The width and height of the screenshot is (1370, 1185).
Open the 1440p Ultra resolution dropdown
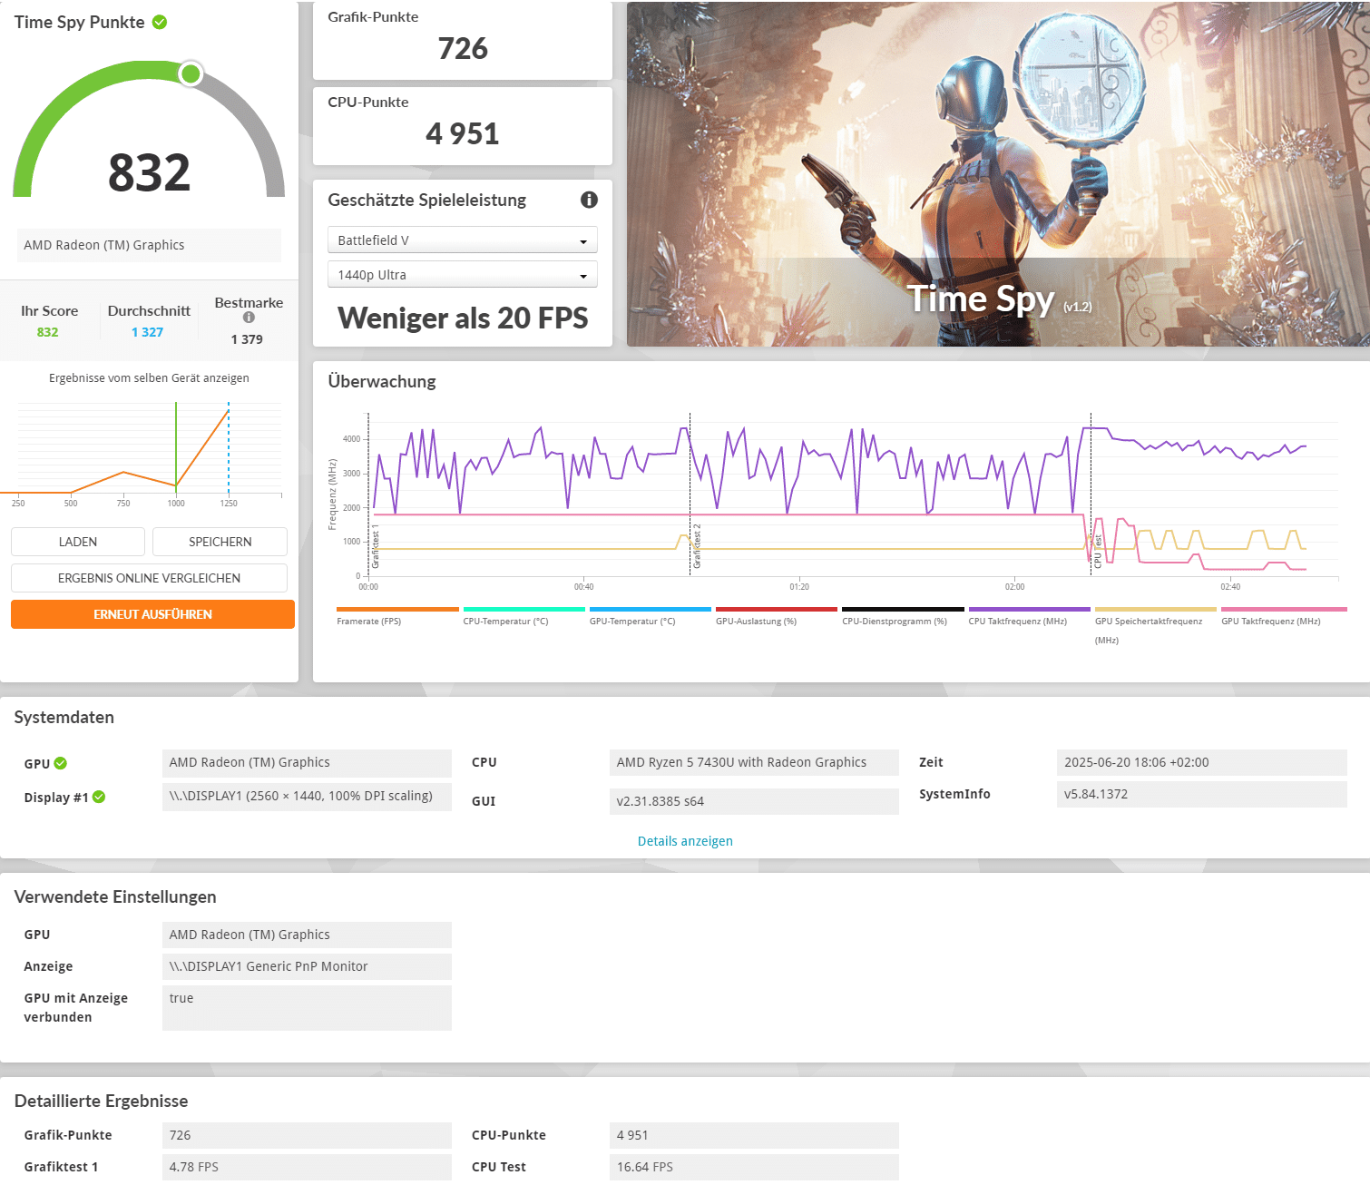click(x=462, y=275)
